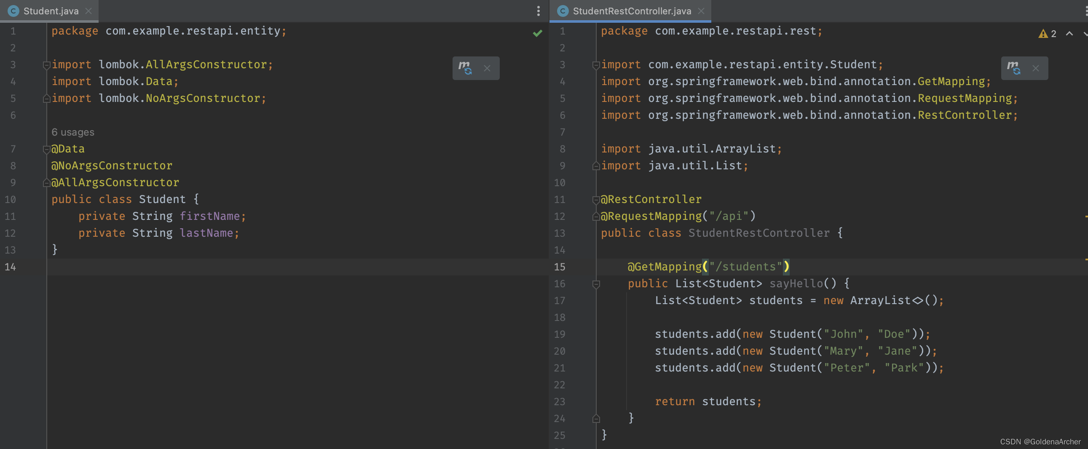Click package com.example.restapi.rest declaration
Image resolution: width=1088 pixels, height=449 pixels.
coord(712,31)
